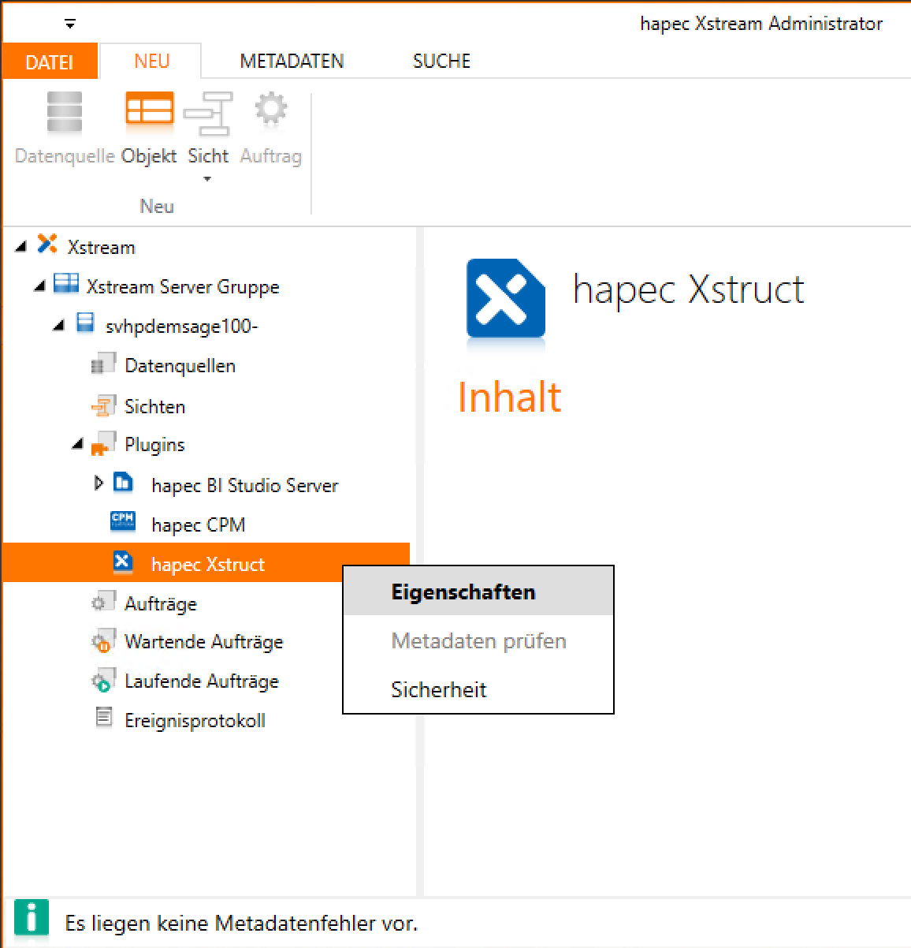The image size is (911, 948).
Task: Click the large hapec Xstruct logo
Action: pyautogui.click(x=505, y=300)
